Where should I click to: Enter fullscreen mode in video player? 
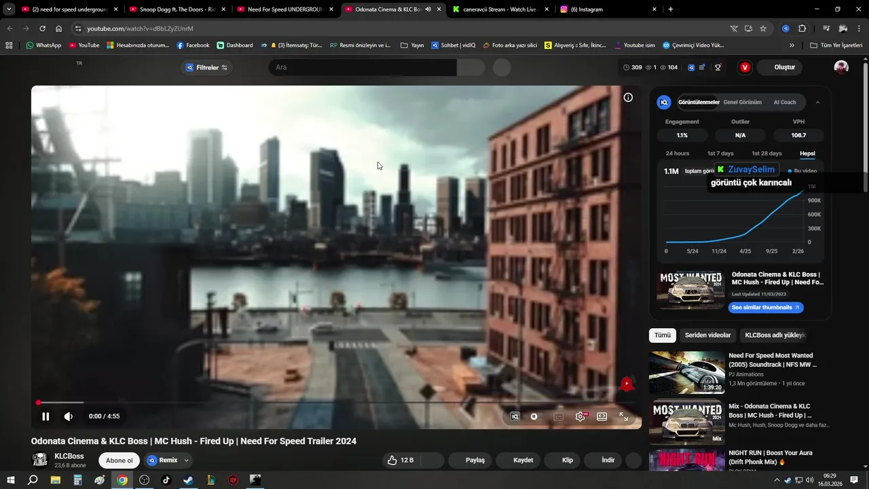coord(624,416)
